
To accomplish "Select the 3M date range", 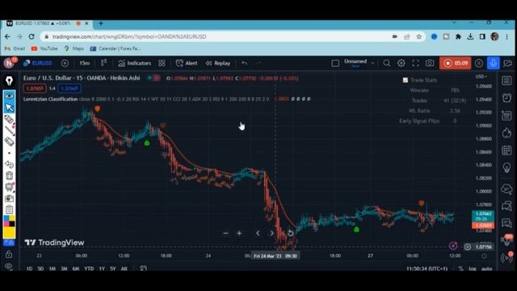I will tap(64, 268).
